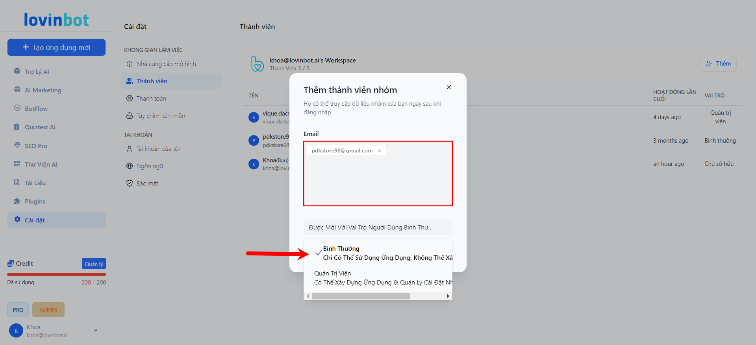Image resolution: width=756 pixels, height=345 pixels.
Task: Click the Thư Viện AI grid icon
Action: pyautogui.click(x=17, y=164)
